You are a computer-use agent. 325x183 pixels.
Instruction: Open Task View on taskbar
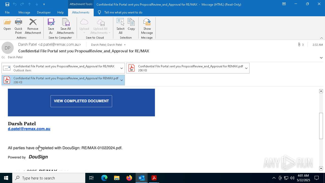click(x=91, y=178)
